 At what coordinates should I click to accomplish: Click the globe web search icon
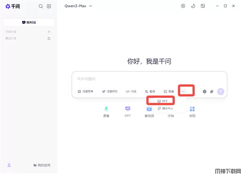(x=204, y=91)
